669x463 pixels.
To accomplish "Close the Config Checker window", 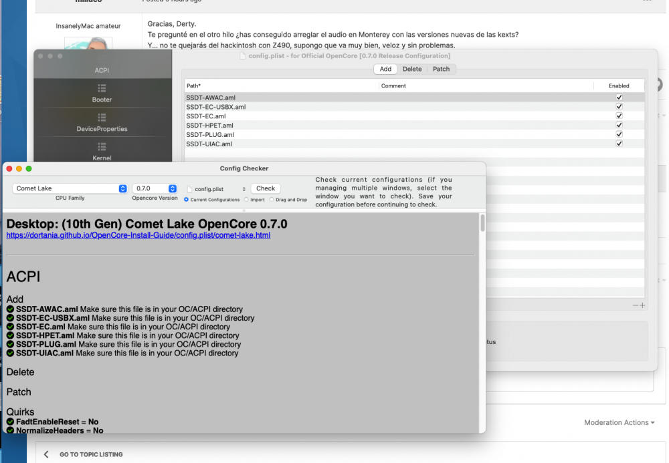I will coord(9,168).
